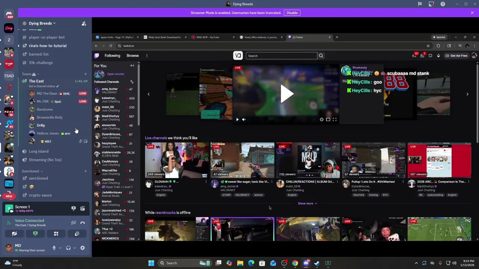Toggle noise suppression in Voice Connected panel
The width and height of the screenshot is (479, 269).
[x=73, y=223]
